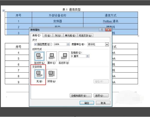
Task: Select the left-align (左对齐) table icon
Action: click(x=39, y=56)
